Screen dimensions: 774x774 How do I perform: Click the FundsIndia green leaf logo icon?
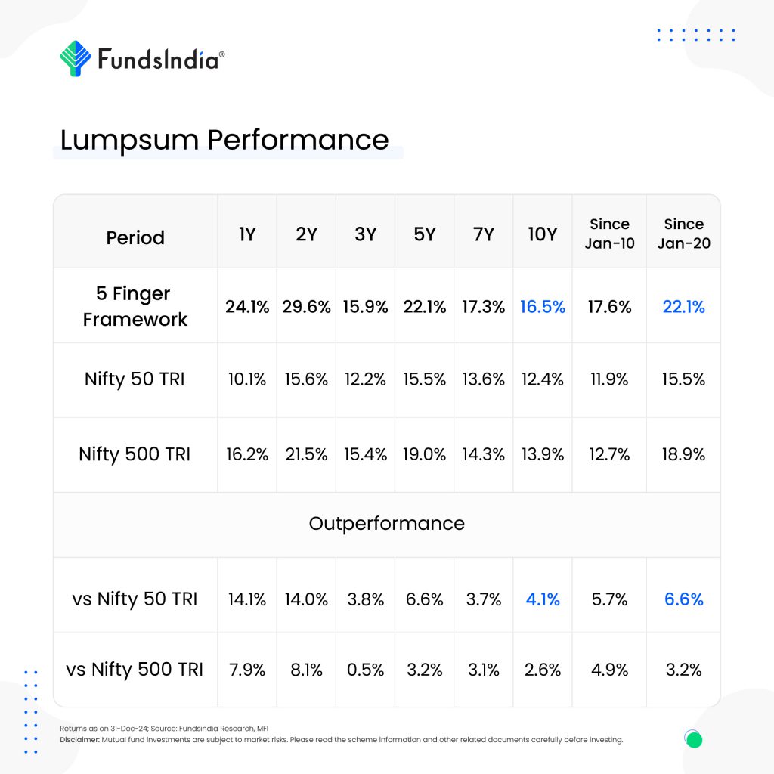[75, 59]
